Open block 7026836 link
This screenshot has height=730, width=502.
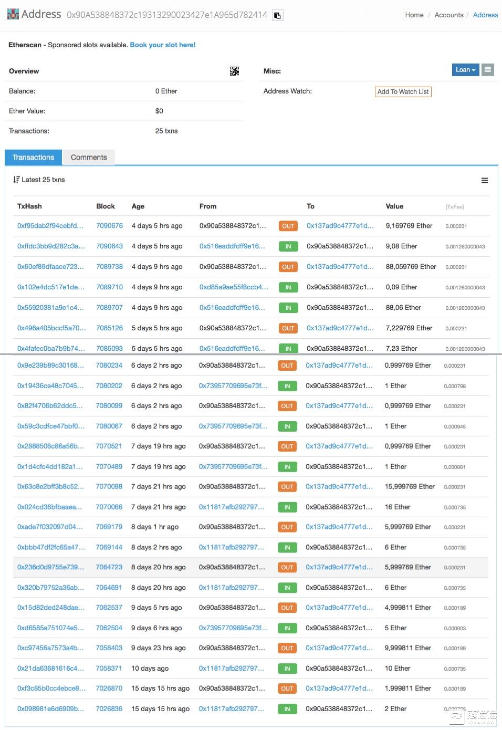pyautogui.click(x=109, y=709)
